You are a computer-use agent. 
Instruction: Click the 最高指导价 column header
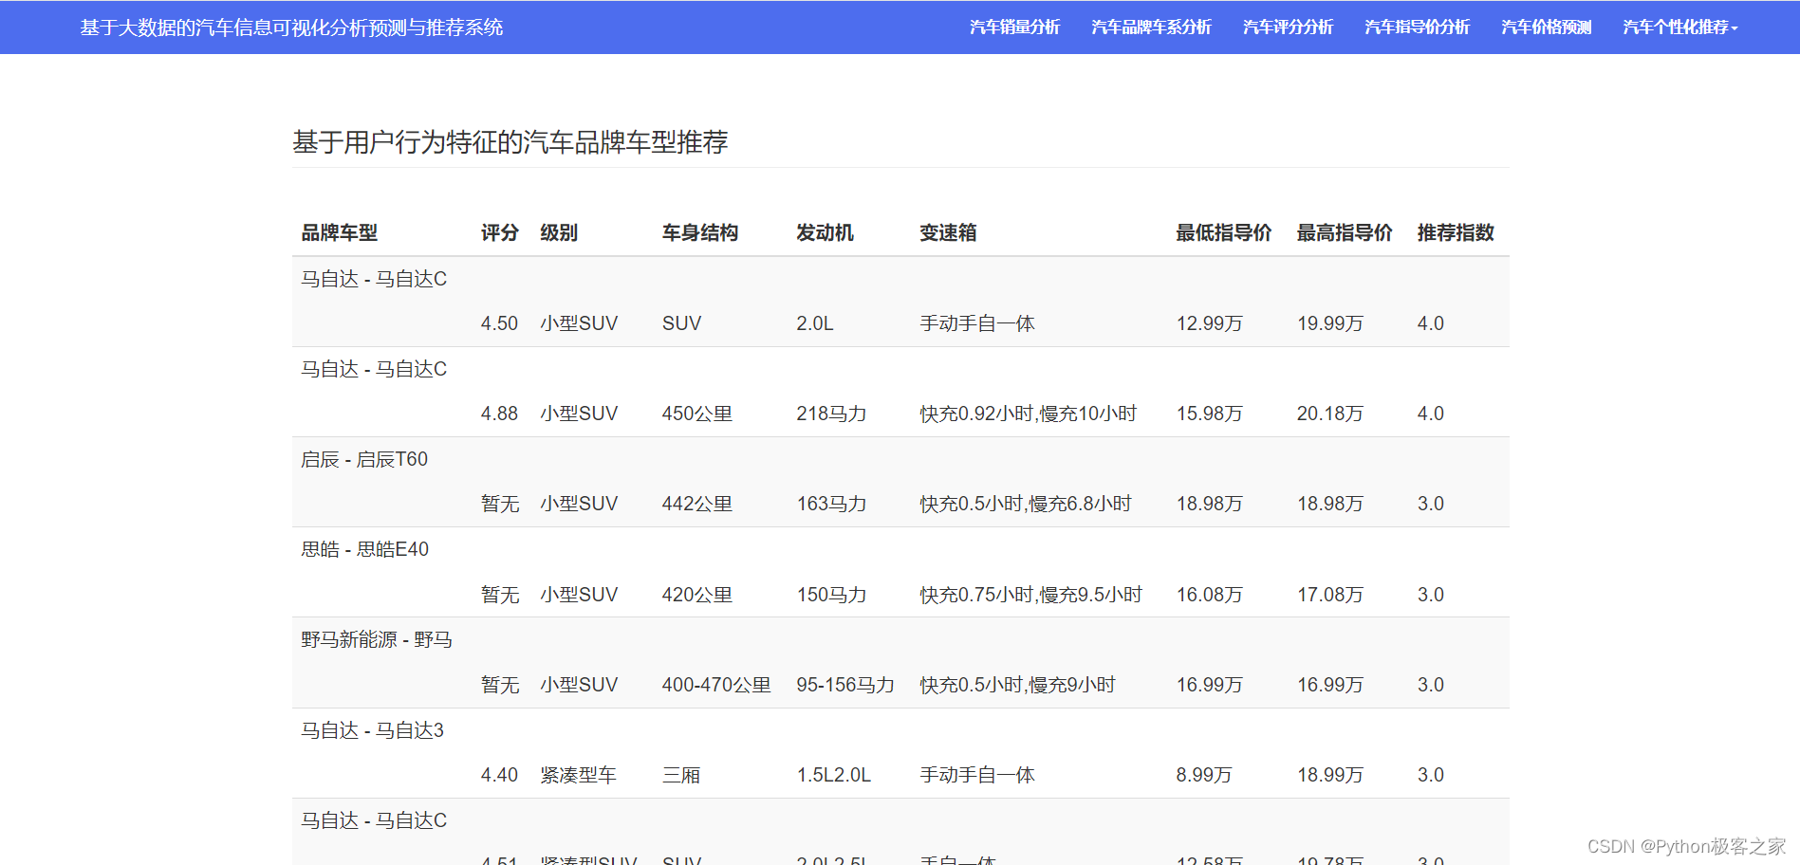[1345, 232]
